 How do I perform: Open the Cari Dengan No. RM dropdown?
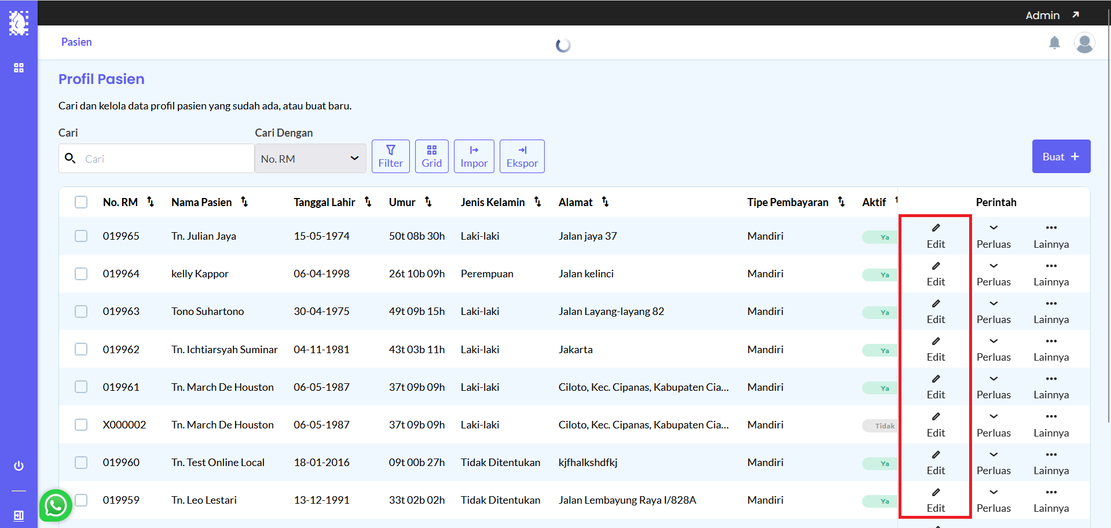(x=310, y=159)
